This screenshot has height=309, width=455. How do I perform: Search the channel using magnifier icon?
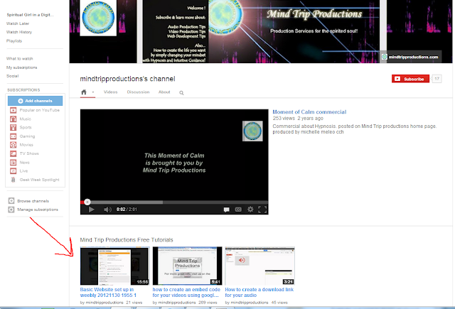[x=181, y=93]
